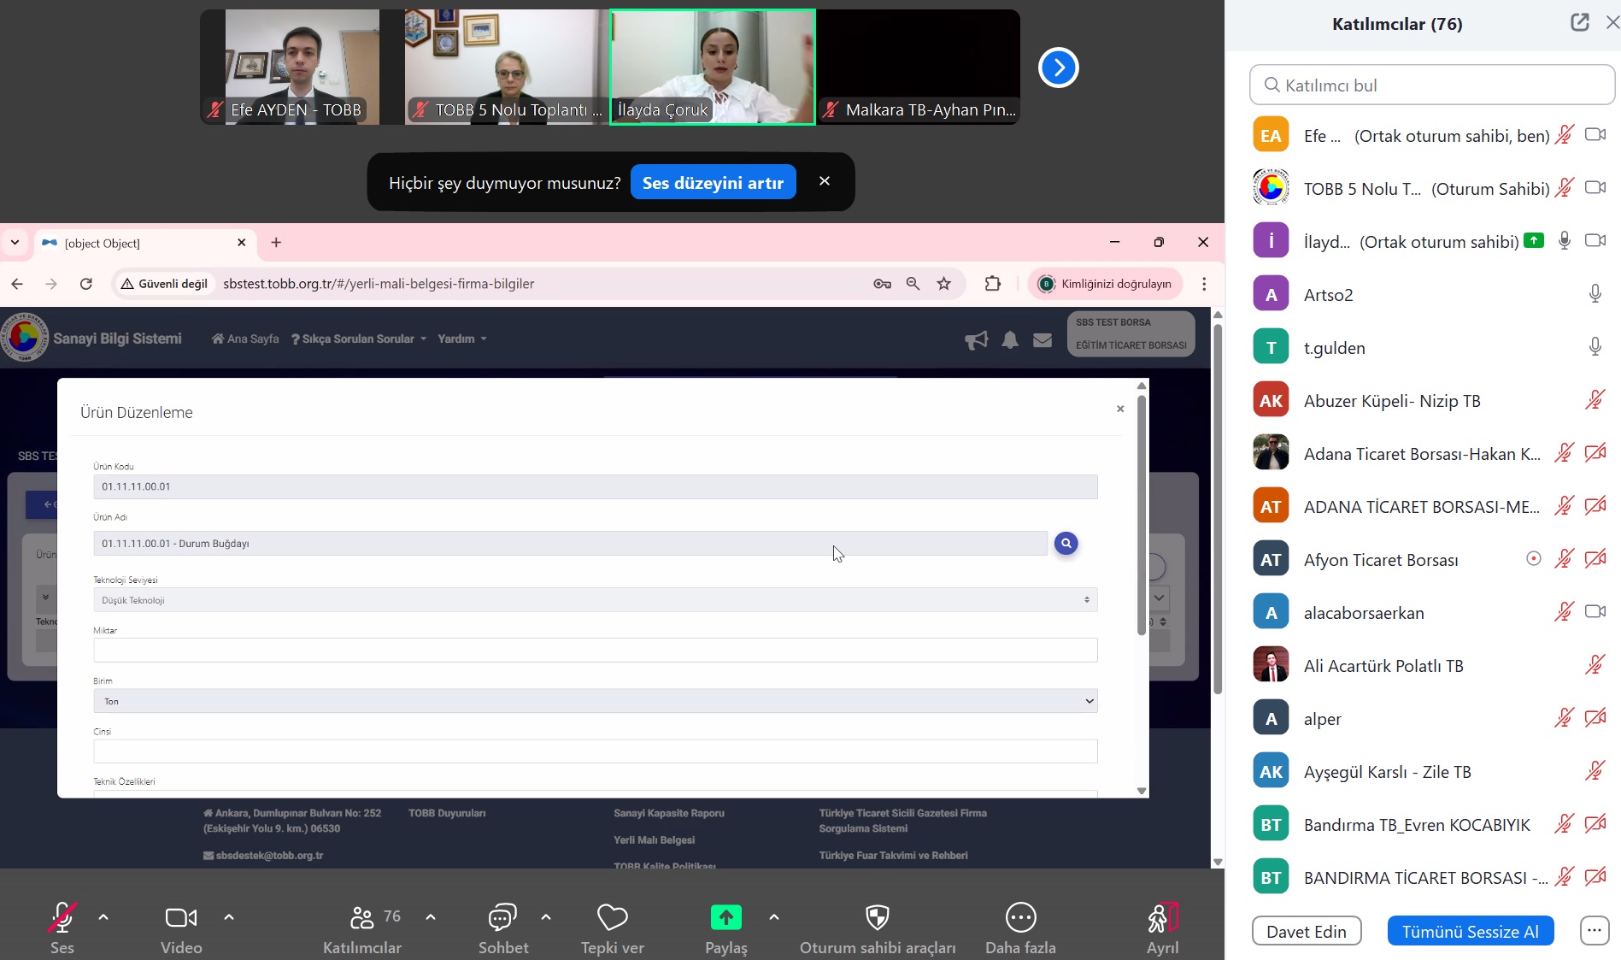Click the screen sharing indicator for İlayda
The image size is (1621, 960).
pyautogui.click(x=1534, y=241)
